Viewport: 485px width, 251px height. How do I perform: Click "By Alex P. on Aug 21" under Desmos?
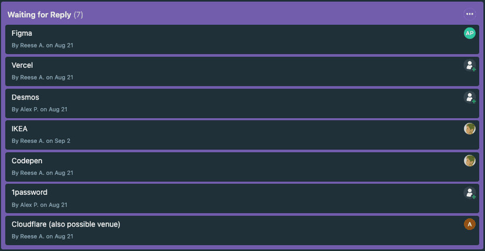39,109
